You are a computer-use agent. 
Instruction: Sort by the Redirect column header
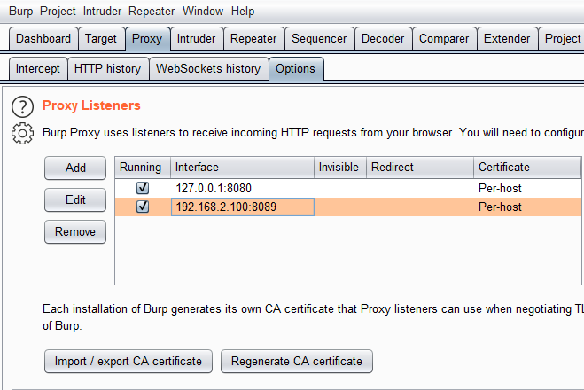pos(420,168)
